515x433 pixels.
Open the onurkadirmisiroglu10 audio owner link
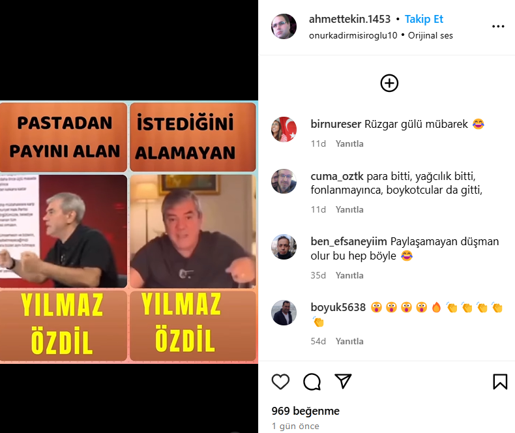[x=353, y=35]
